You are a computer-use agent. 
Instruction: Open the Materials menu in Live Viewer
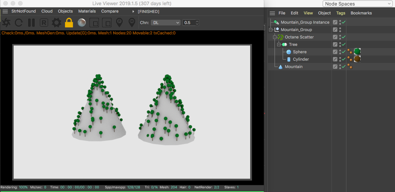pyautogui.click(x=87, y=11)
